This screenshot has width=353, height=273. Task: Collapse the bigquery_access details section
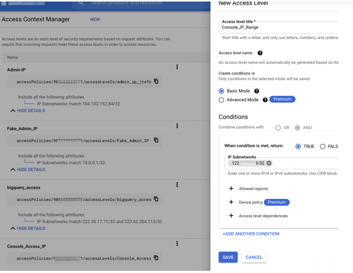pos(31,228)
